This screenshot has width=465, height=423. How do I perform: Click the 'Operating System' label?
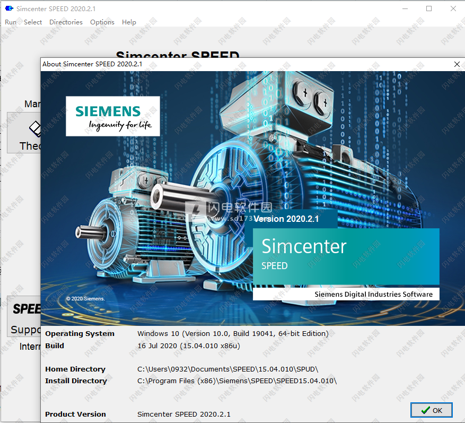80,334
